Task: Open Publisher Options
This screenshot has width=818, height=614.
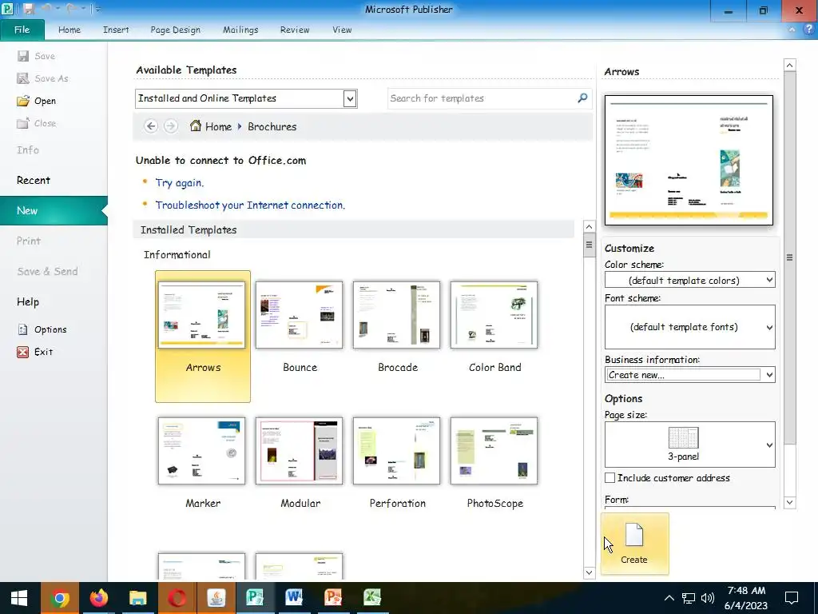Action: [x=50, y=329]
